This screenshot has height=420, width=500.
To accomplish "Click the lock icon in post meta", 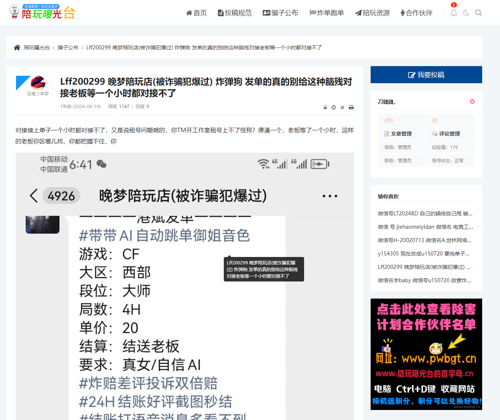I will (x=325, y=107).
